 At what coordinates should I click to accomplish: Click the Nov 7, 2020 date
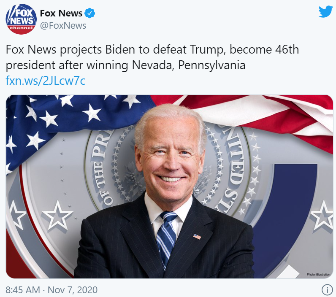[x=73, y=290]
